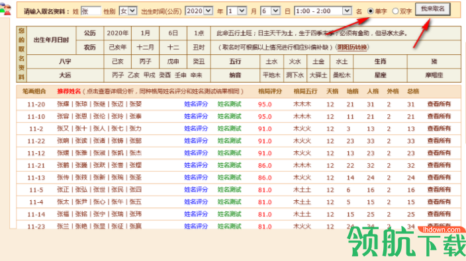466x261 pixels.
Task: Click 查看所有 in the 11-21 row
Action: click(439, 165)
